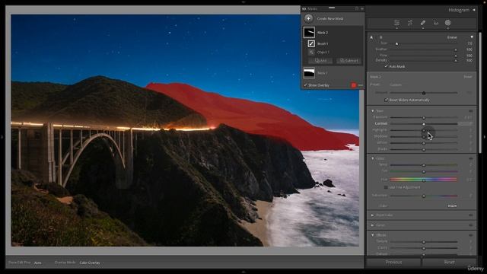Collapse the Histogram panel triangle

(x=474, y=10)
